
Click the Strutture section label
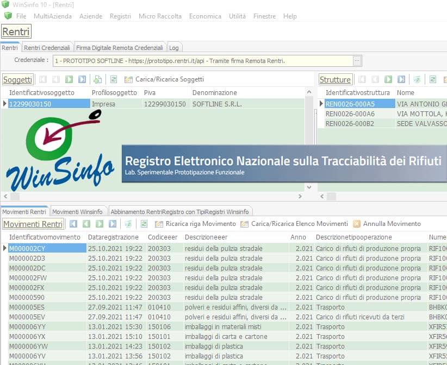click(335, 79)
